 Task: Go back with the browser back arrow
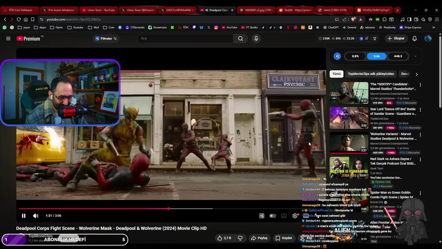point(5,19)
